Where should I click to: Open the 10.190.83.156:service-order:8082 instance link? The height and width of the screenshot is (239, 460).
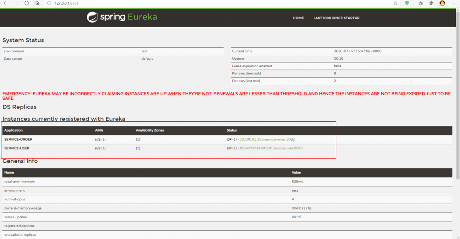[267, 139]
